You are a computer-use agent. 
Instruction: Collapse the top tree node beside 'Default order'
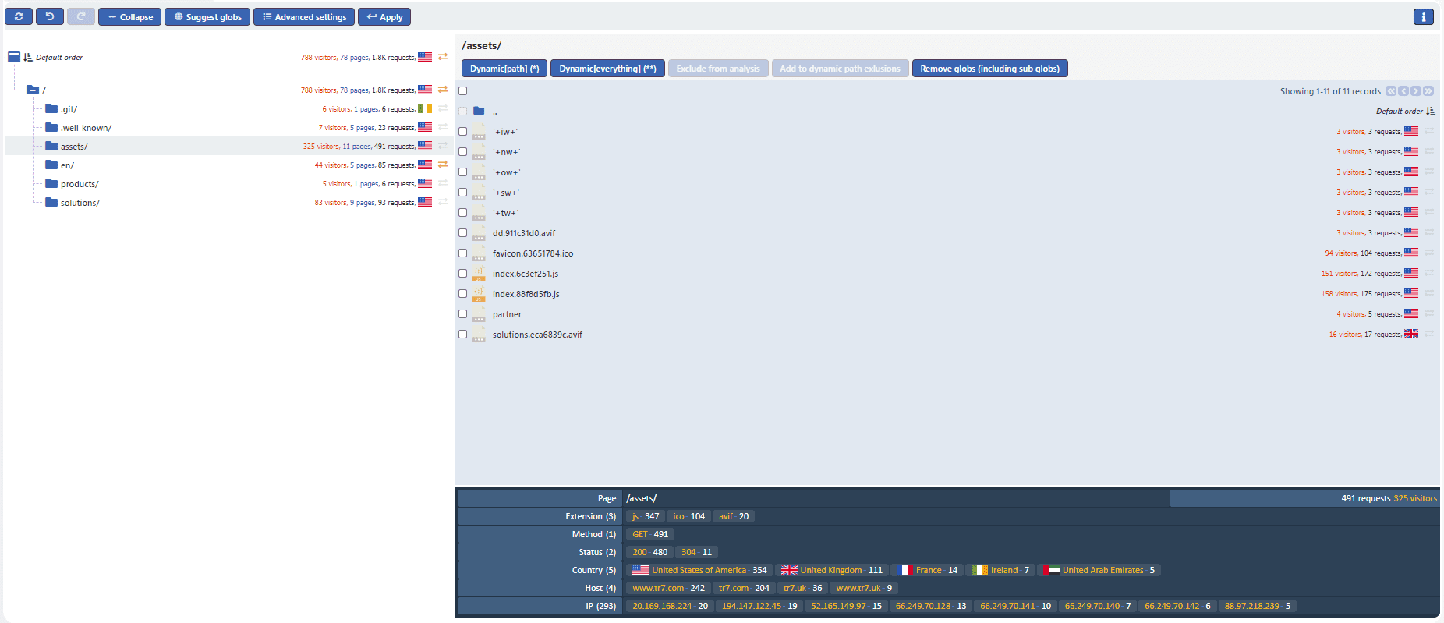[x=14, y=57]
